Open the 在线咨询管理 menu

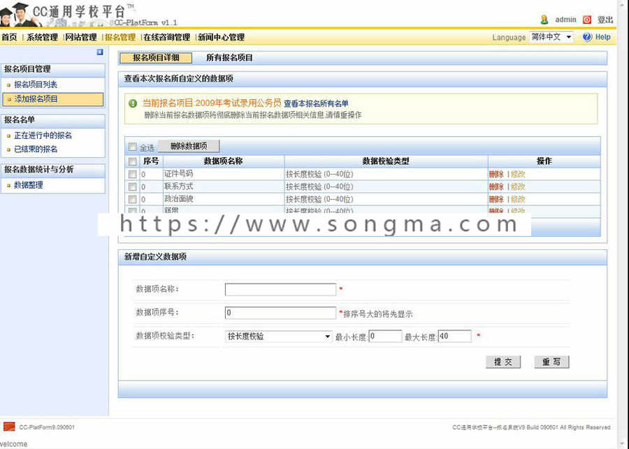pyautogui.click(x=167, y=37)
